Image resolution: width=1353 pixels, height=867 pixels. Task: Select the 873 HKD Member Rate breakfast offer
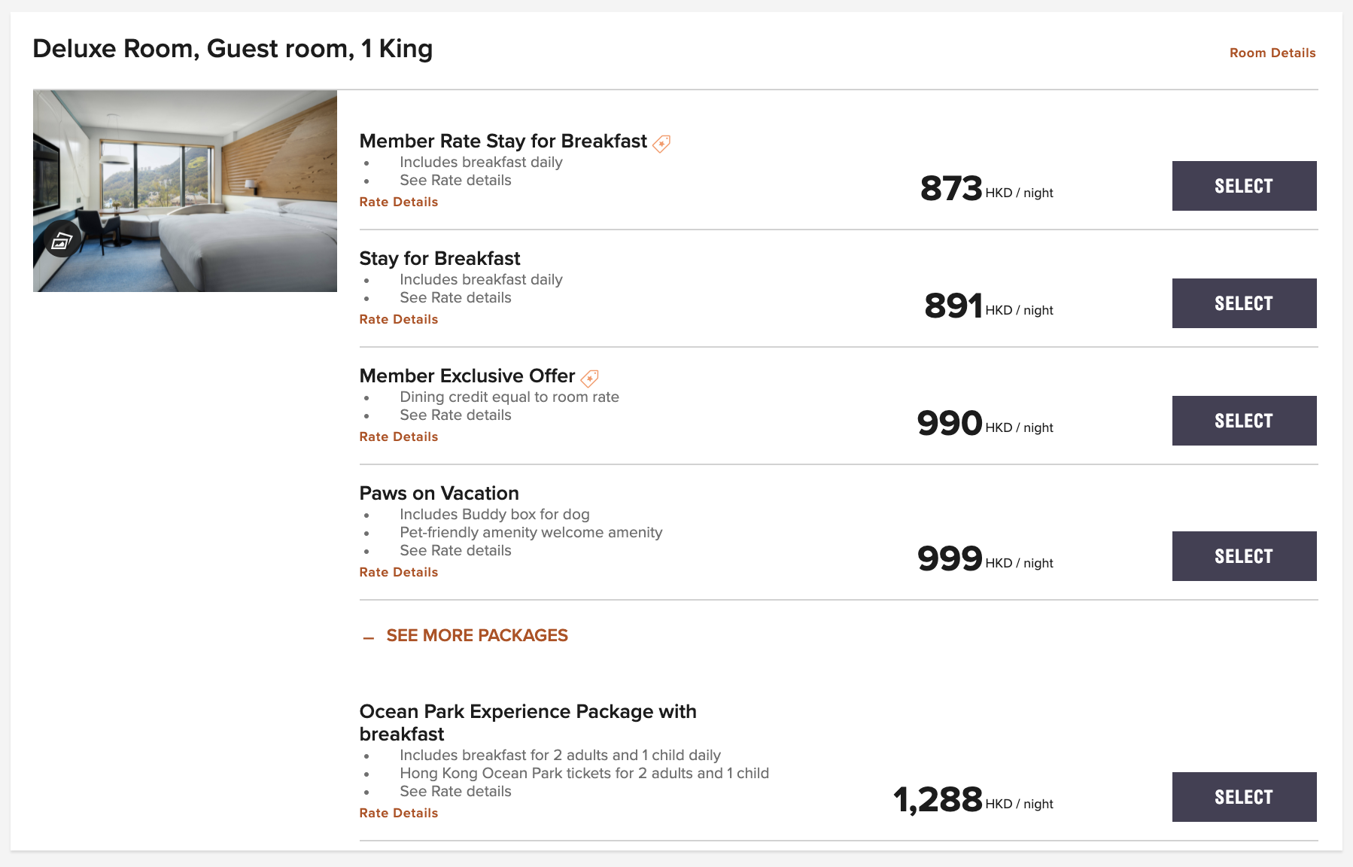coord(1243,186)
